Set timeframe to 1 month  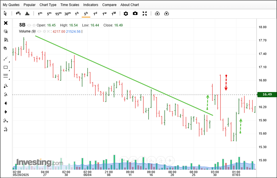(x=114, y=14)
